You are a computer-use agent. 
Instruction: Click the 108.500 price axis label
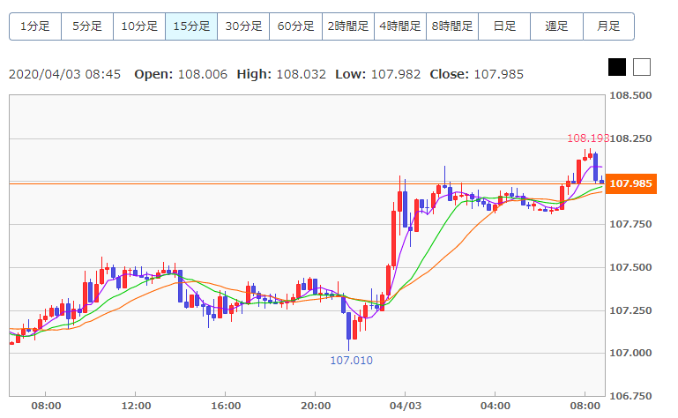point(630,95)
